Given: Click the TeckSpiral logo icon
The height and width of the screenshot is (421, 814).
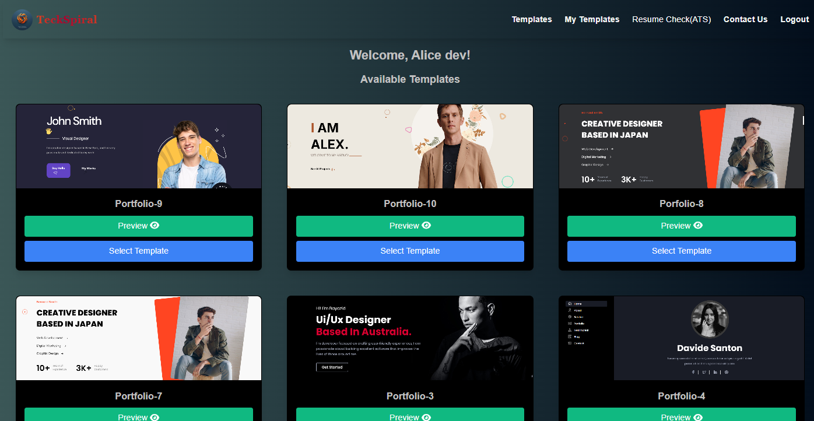Looking at the screenshot, I should (x=22, y=20).
